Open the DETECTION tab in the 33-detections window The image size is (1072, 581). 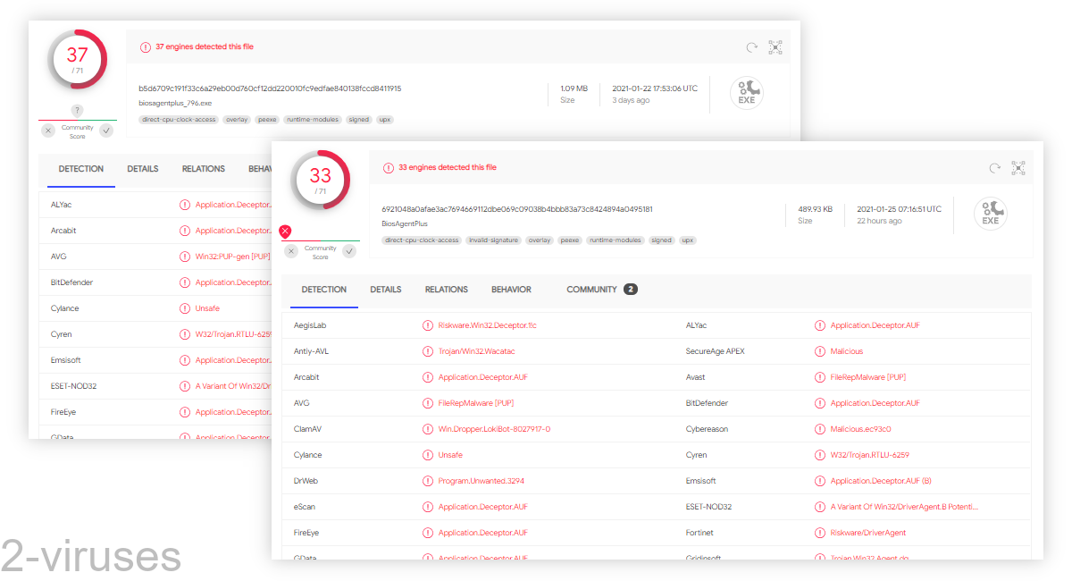click(x=324, y=290)
